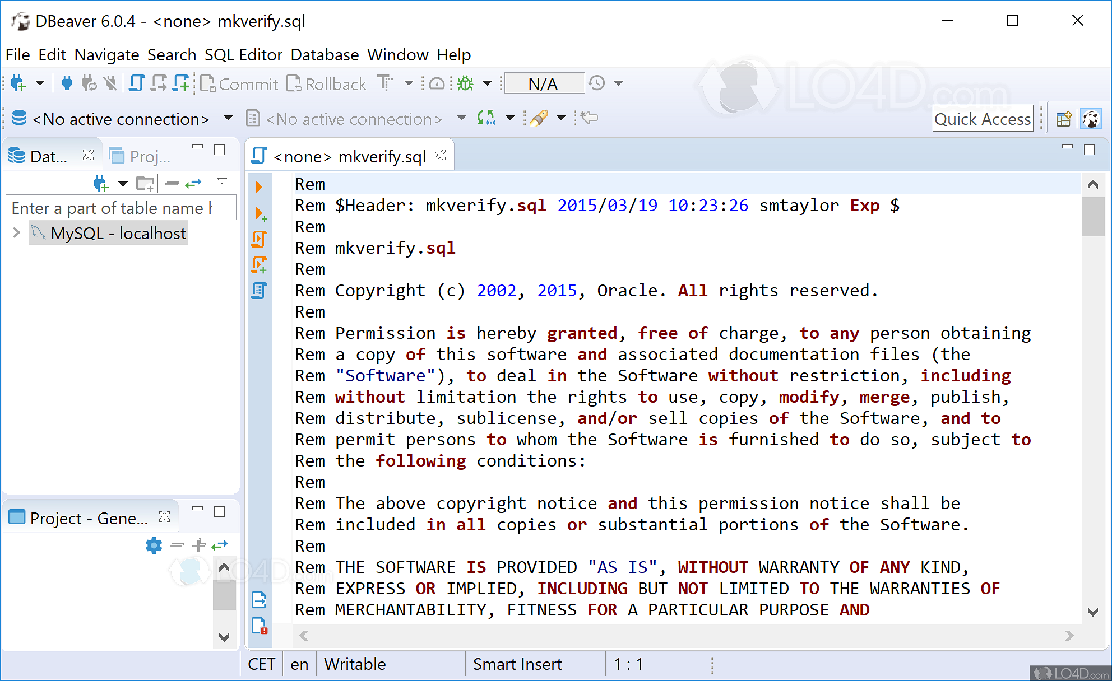Click the project settings gear icon
Viewport: 1112px width, 681px height.
coord(154,545)
